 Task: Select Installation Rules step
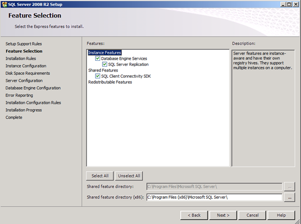click(x=21, y=58)
